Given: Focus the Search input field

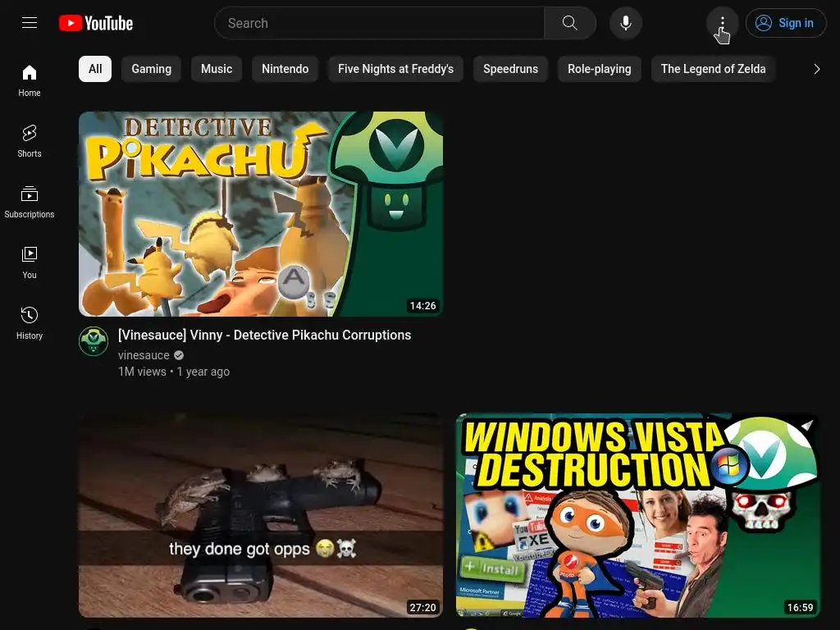Looking at the screenshot, I should 379,23.
